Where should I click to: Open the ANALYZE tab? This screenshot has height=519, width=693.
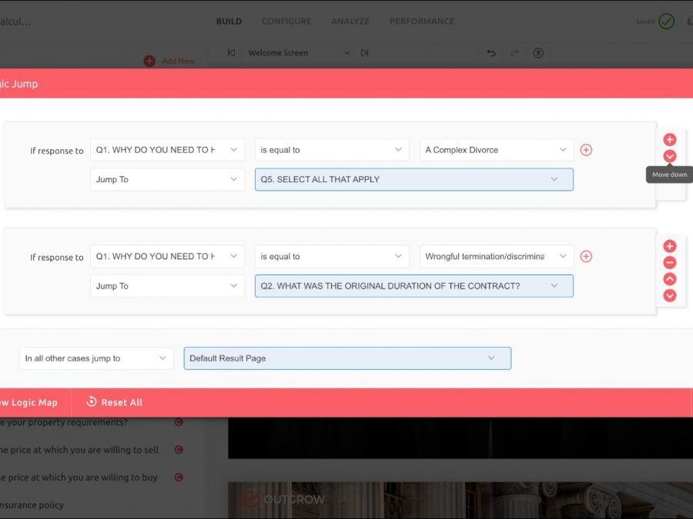[x=350, y=22]
